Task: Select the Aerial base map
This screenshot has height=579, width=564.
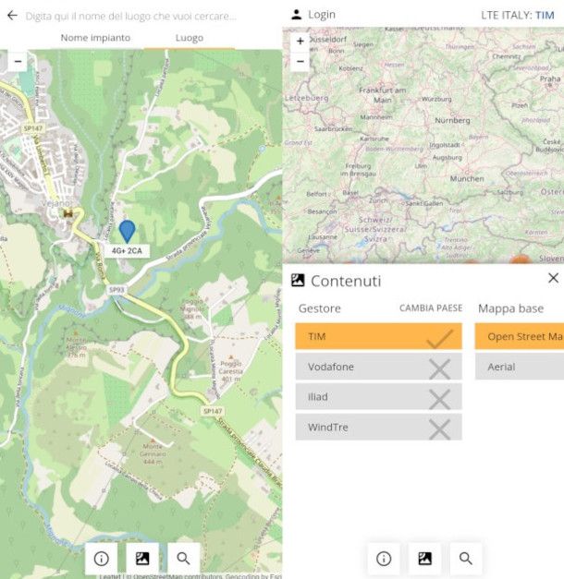Action: (x=520, y=367)
